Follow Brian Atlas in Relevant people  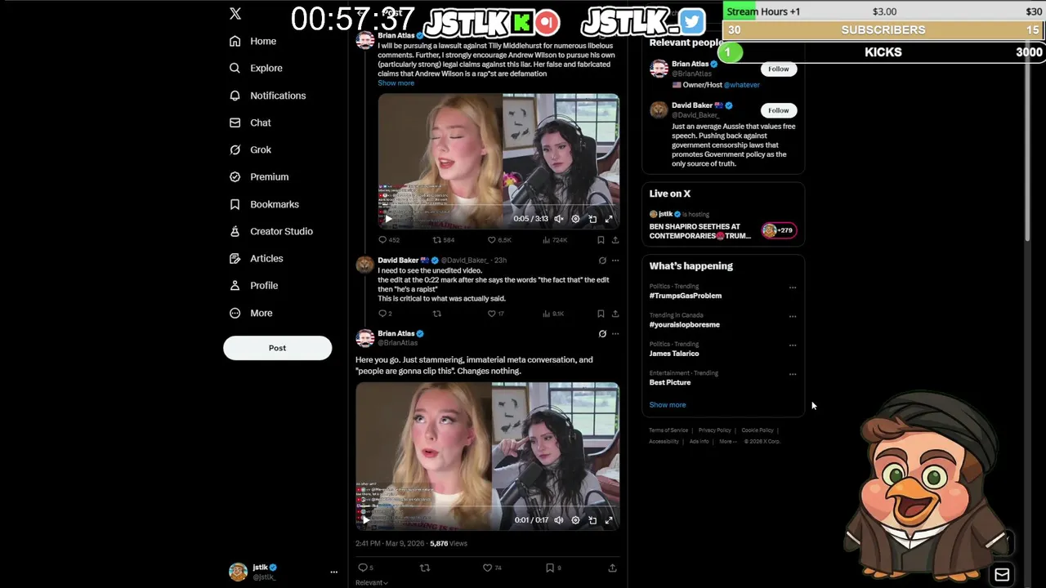[x=778, y=69]
